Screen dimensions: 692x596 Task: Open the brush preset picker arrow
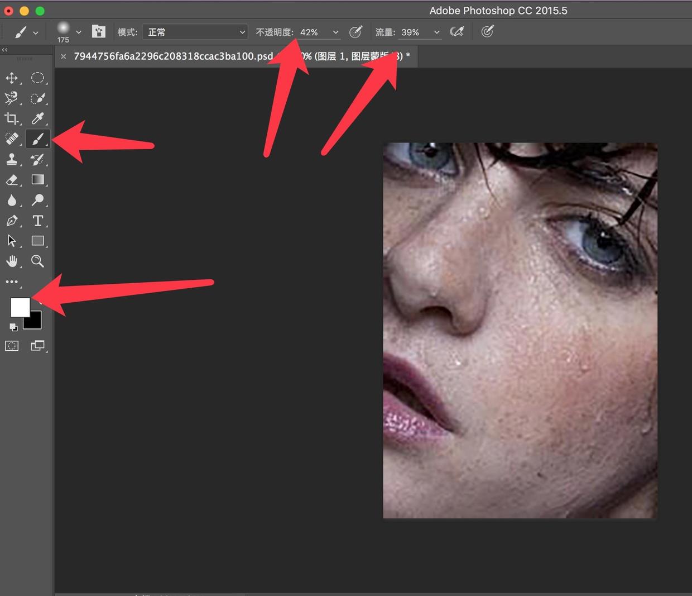click(79, 32)
